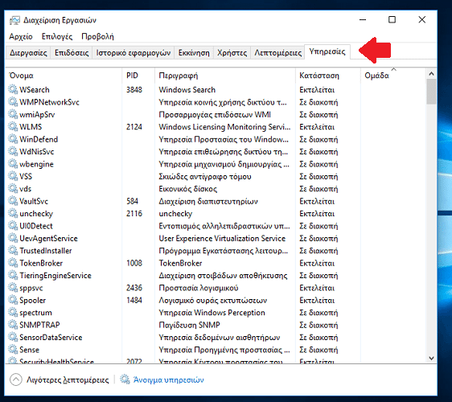Click the gear icon beside unchecky service
Viewport: 452px width, 402px height.
click(13, 214)
